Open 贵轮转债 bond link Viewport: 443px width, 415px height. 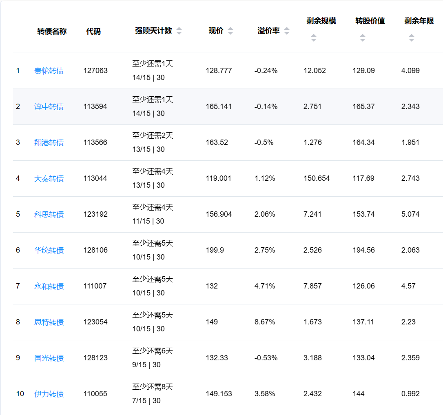49,71
